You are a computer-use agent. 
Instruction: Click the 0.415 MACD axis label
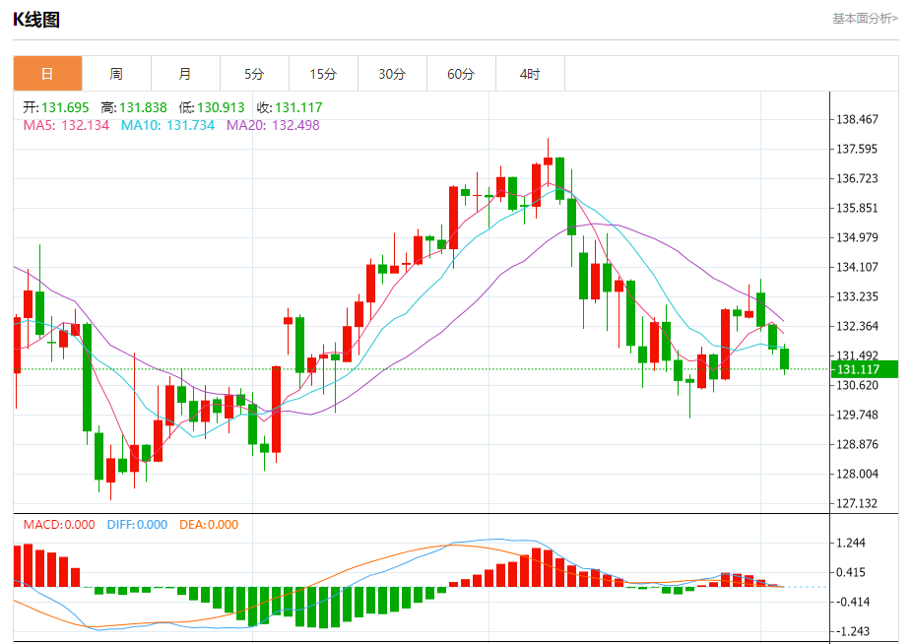851,572
